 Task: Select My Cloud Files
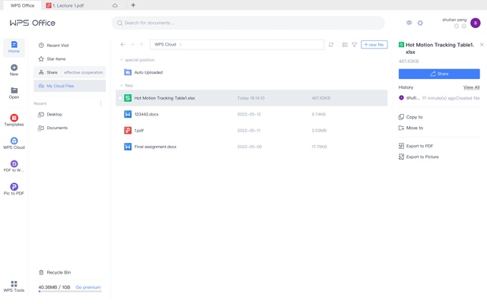point(70,86)
